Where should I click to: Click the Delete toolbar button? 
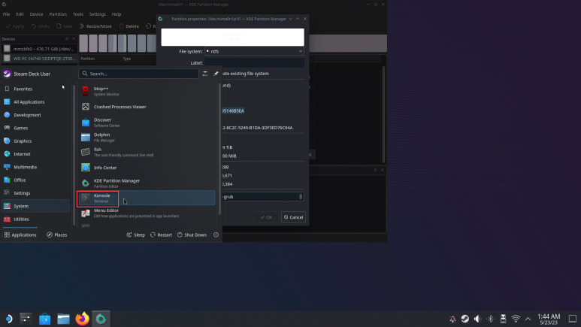[129, 26]
